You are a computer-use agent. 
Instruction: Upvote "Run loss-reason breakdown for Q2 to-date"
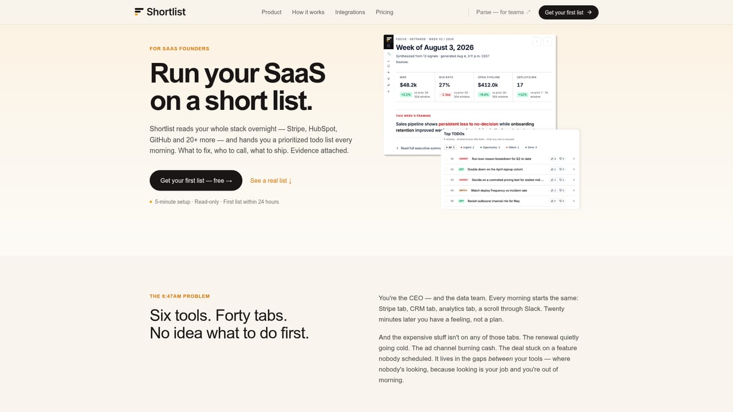tap(553, 159)
